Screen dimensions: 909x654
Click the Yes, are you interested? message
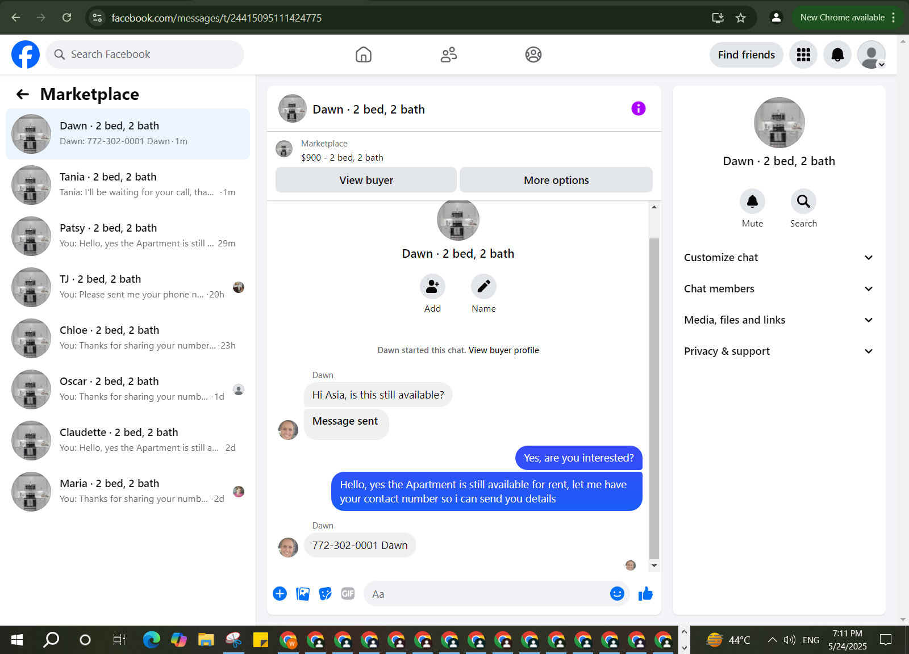578,458
